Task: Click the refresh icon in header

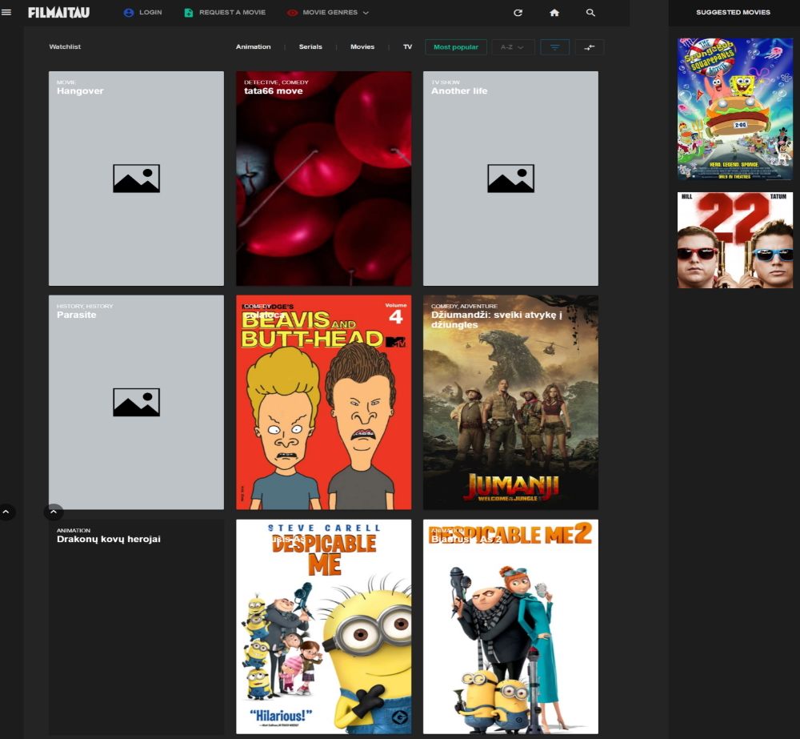Action: tap(518, 12)
